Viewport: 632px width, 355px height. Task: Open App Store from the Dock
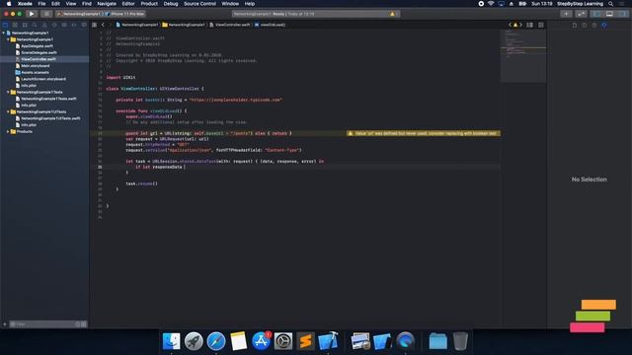[x=261, y=341]
